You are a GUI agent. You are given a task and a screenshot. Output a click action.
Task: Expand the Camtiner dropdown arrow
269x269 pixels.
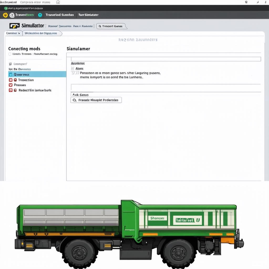tap(19, 33)
